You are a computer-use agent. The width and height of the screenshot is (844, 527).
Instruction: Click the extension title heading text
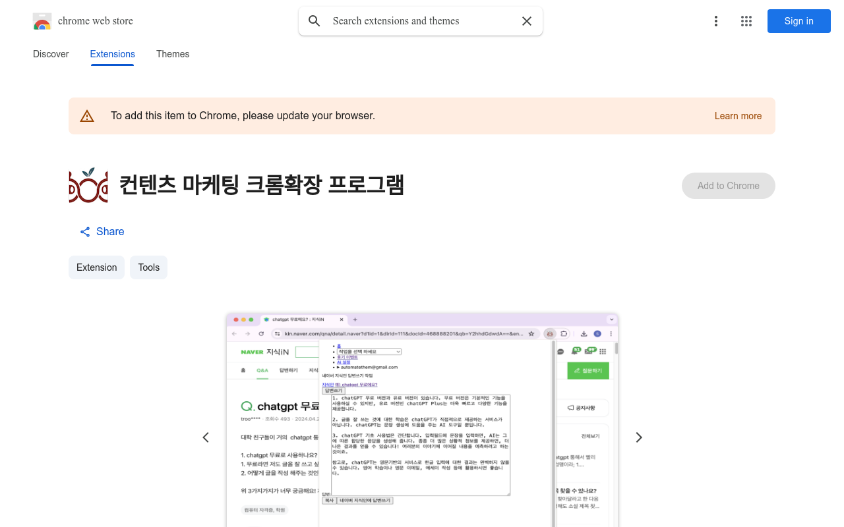point(261,185)
